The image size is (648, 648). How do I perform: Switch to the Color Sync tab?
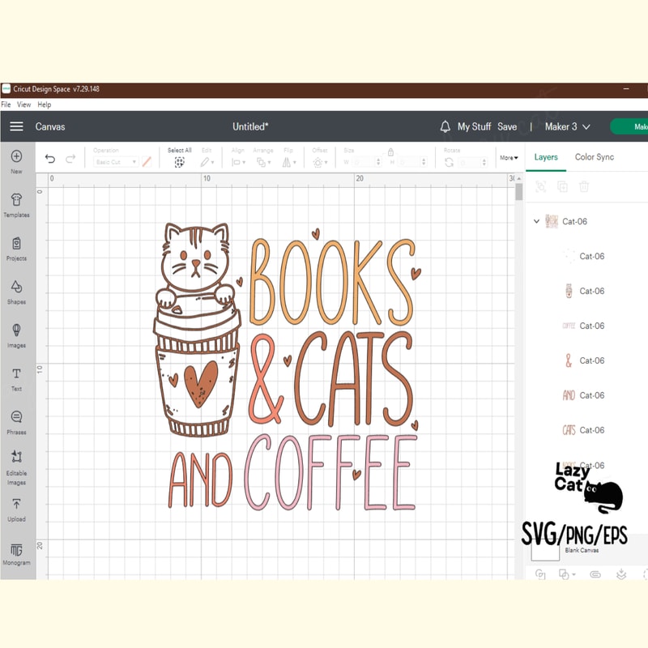tap(594, 157)
